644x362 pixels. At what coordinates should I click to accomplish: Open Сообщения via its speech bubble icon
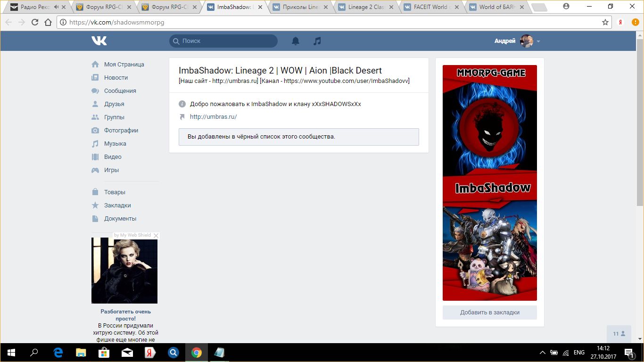(x=95, y=91)
